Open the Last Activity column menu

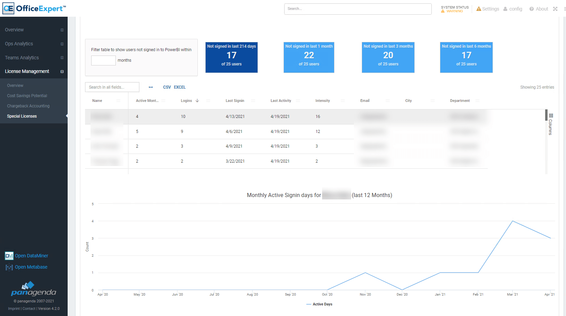coord(298,101)
